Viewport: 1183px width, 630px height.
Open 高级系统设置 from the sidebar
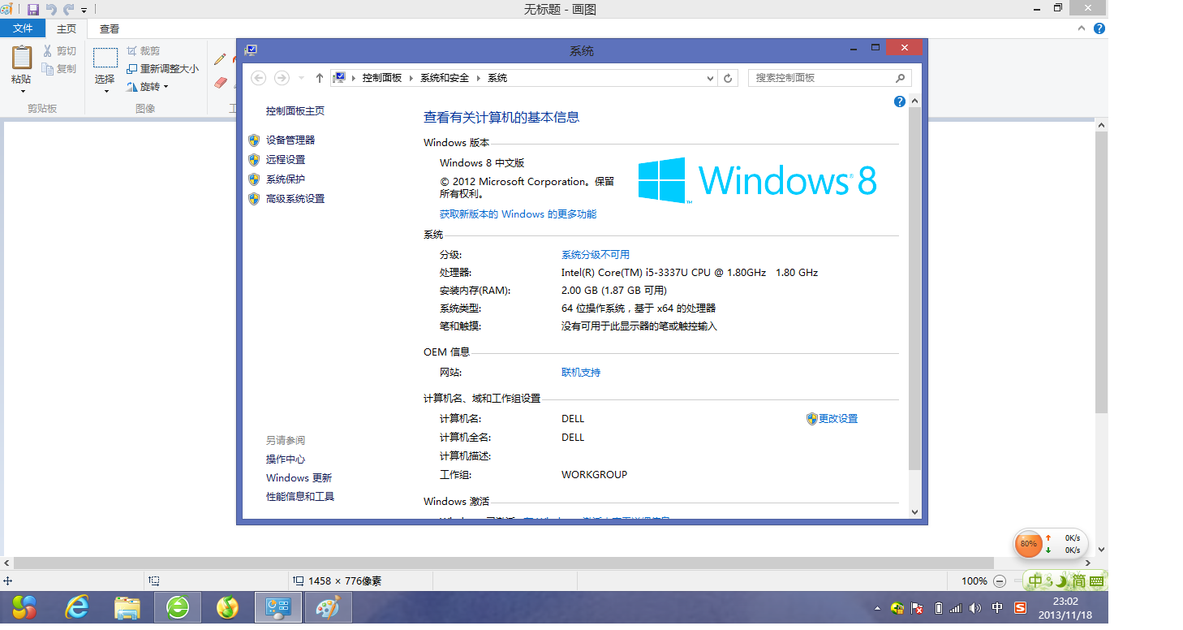coord(295,199)
